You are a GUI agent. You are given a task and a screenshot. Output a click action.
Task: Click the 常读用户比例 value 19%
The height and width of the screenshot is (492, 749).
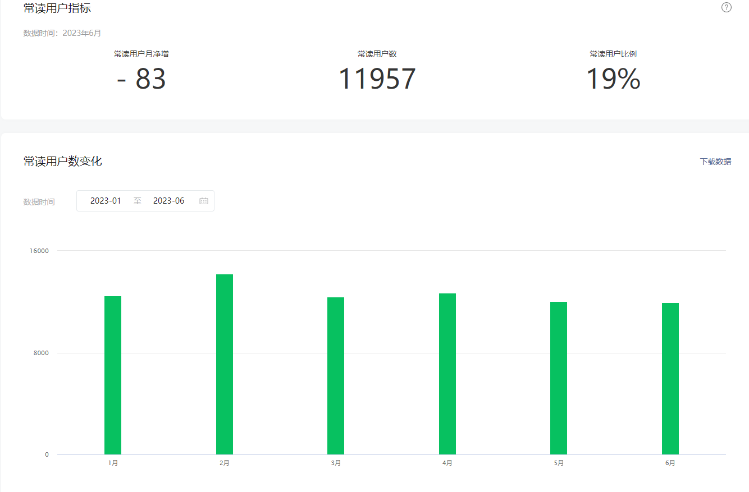pos(613,79)
